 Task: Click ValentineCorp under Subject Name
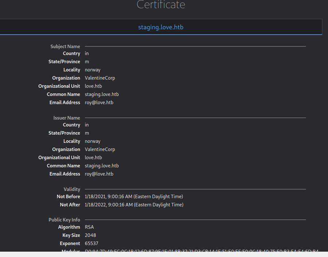tap(100, 78)
